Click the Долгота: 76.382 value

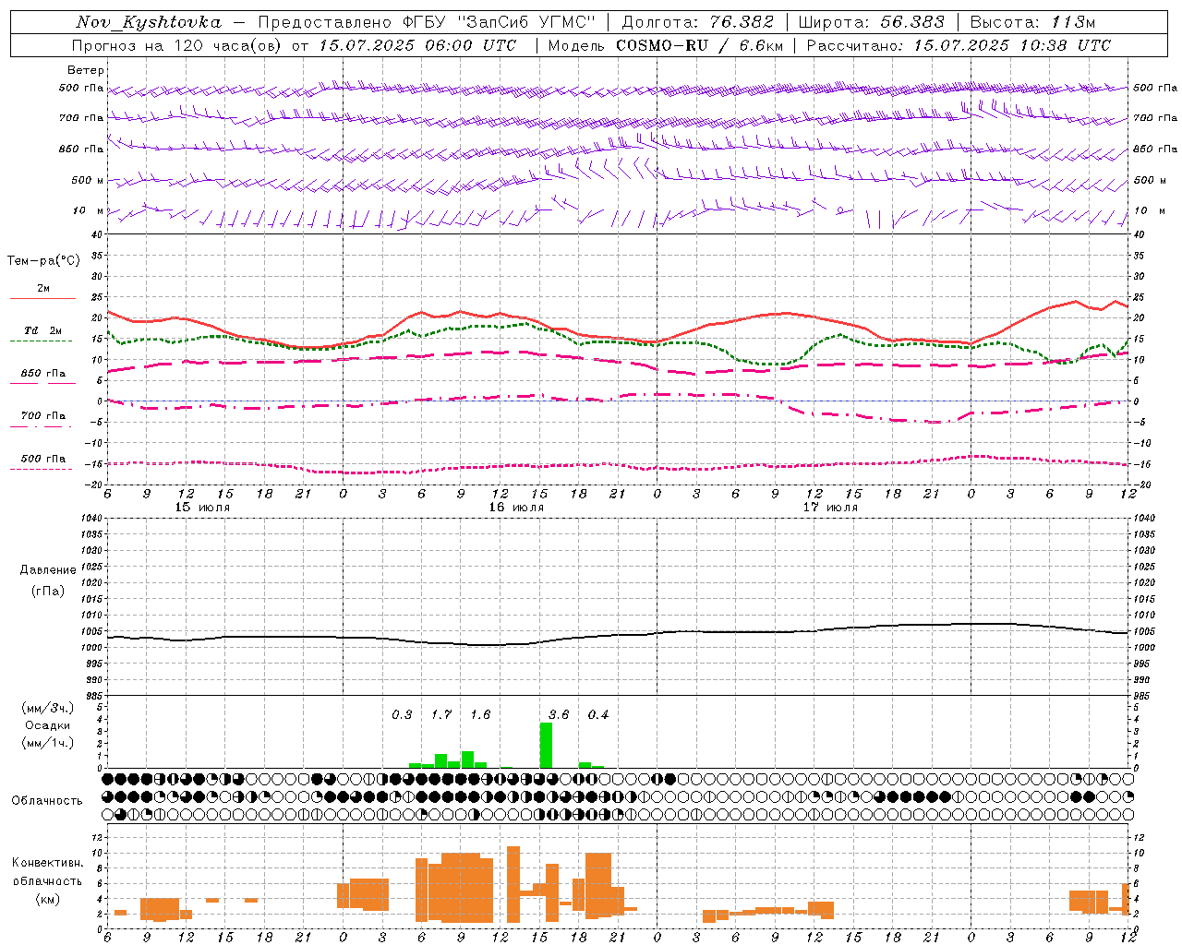696,22
